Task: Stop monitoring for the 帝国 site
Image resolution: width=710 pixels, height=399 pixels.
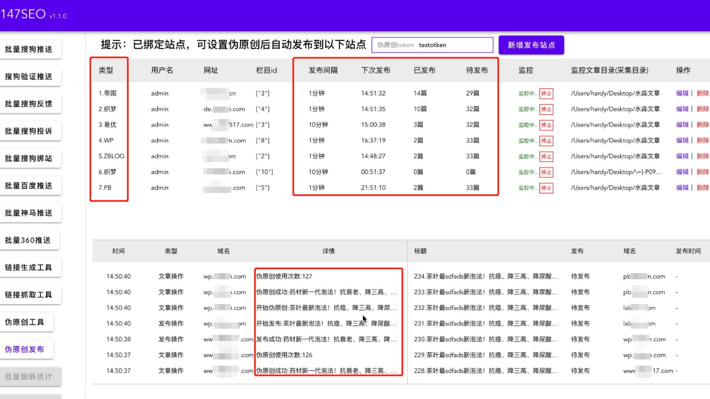Action: coord(547,93)
